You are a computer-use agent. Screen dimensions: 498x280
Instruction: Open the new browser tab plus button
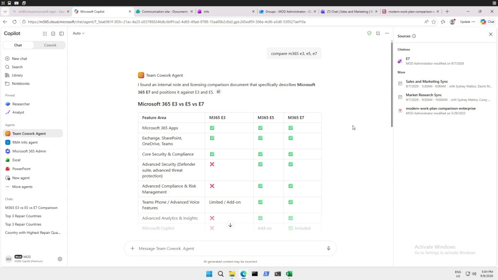pos(447,12)
